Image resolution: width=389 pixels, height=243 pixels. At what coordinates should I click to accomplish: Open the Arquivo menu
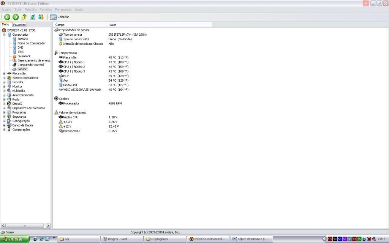[x=6, y=9]
